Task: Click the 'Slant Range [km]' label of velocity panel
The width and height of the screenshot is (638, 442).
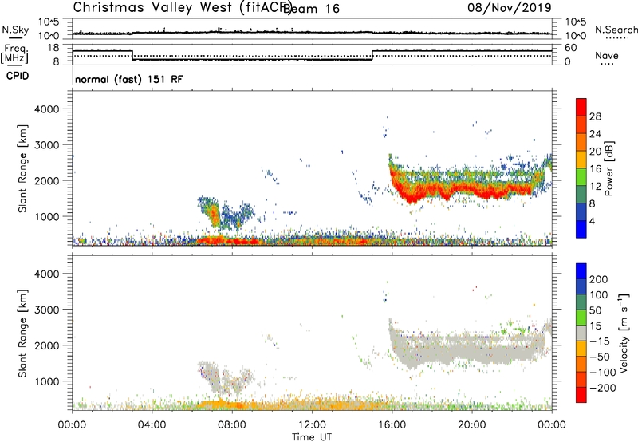Action: (x=22, y=333)
